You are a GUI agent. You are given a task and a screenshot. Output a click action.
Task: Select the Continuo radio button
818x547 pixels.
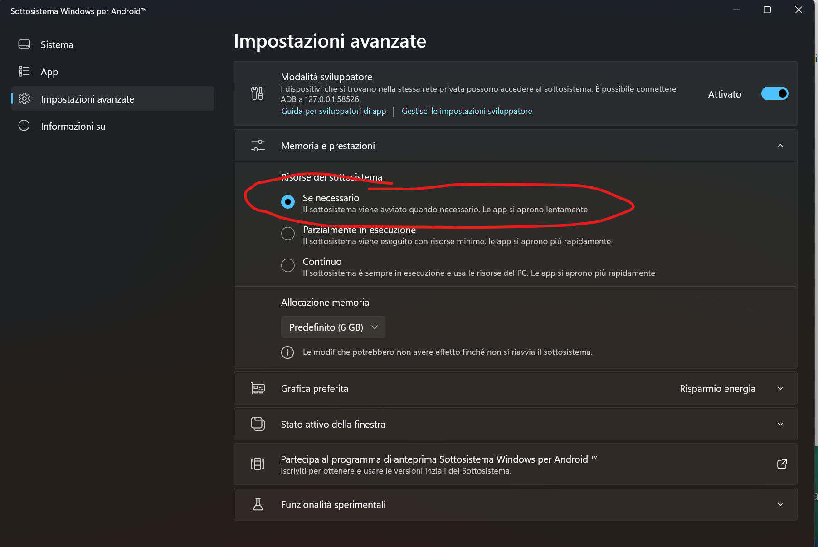pos(288,265)
